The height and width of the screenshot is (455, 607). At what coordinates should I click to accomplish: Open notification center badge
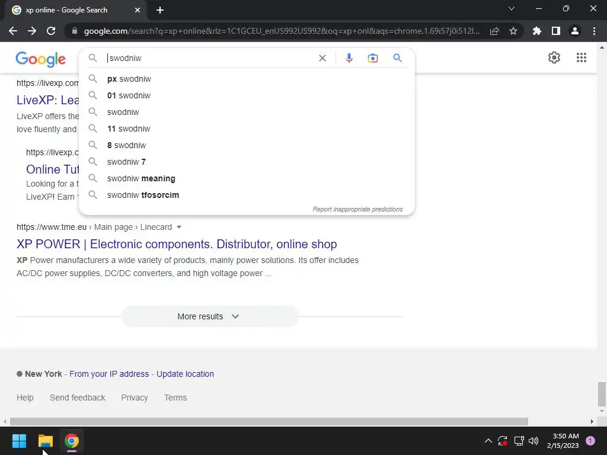coord(590,441)
